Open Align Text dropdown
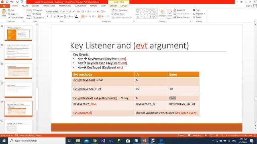The width and height of the screenshot is (257, 144). (x=118, y=14)
